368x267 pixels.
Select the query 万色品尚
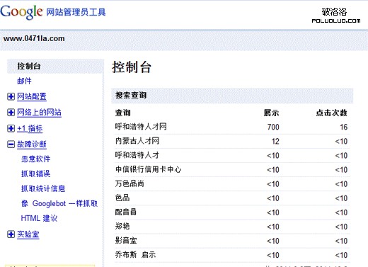click(x=130, y=183)
